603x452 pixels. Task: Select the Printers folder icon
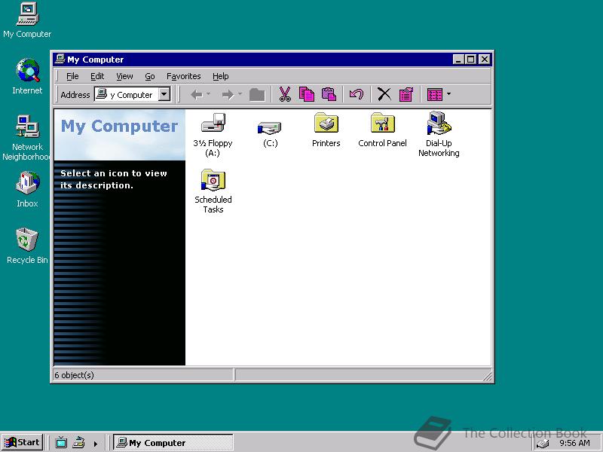326,124
